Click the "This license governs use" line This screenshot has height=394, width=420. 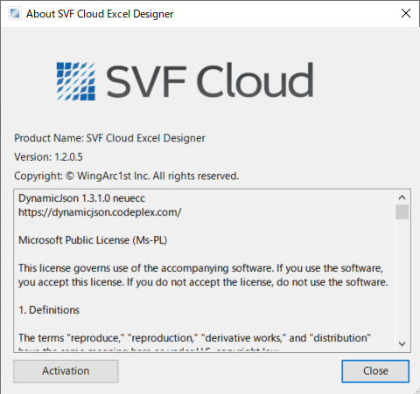200,268
